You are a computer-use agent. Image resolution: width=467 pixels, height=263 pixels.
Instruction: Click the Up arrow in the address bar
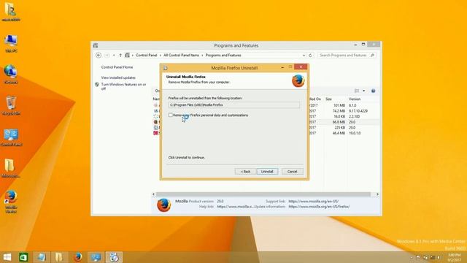(120, 56)
